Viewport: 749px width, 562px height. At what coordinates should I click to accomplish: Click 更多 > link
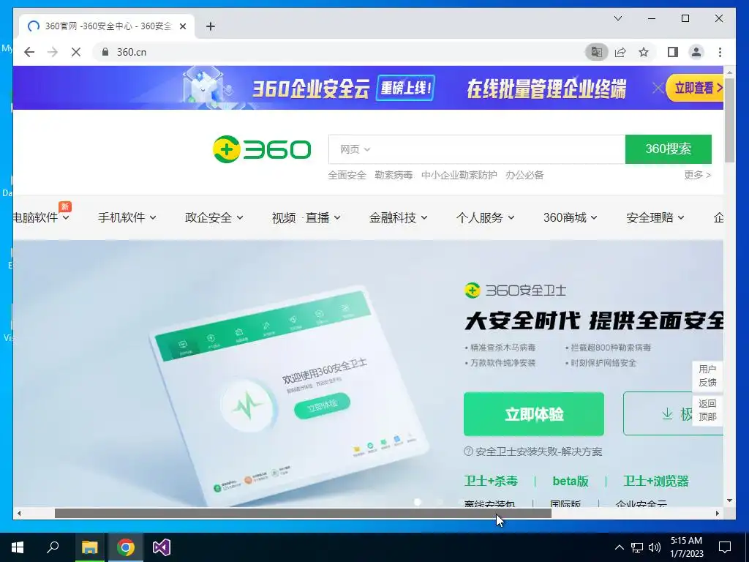pyautogui.click(x=697, y=175)
